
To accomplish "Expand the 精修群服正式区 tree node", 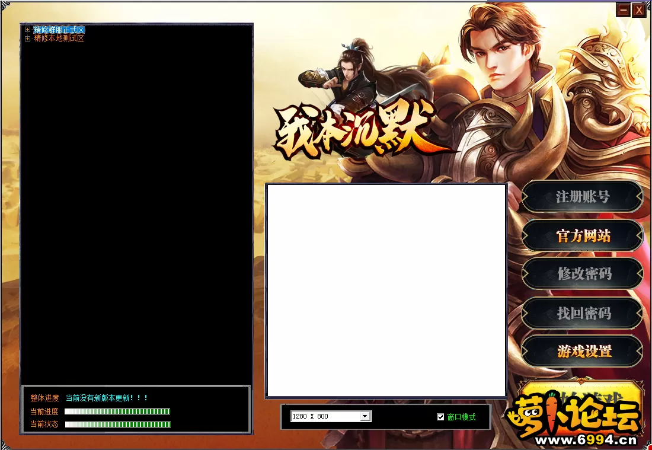I will (x=27, y=30).
